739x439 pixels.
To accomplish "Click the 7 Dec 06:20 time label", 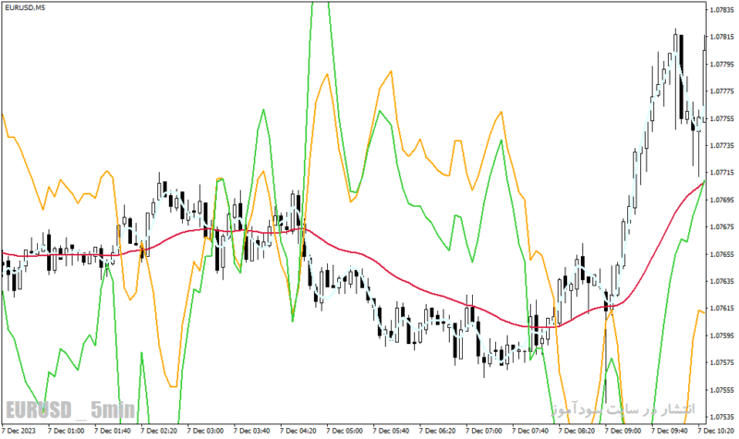I will [437, 431].
